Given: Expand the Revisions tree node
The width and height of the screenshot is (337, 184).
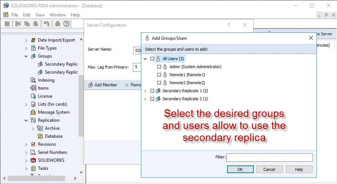Looking at the screenshot, I should 26,145.
